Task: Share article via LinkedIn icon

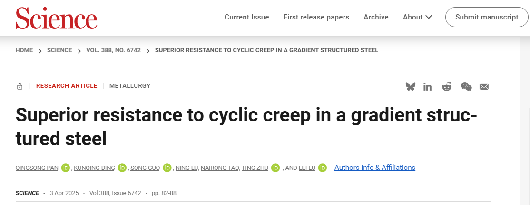Action: coord(428,87)
